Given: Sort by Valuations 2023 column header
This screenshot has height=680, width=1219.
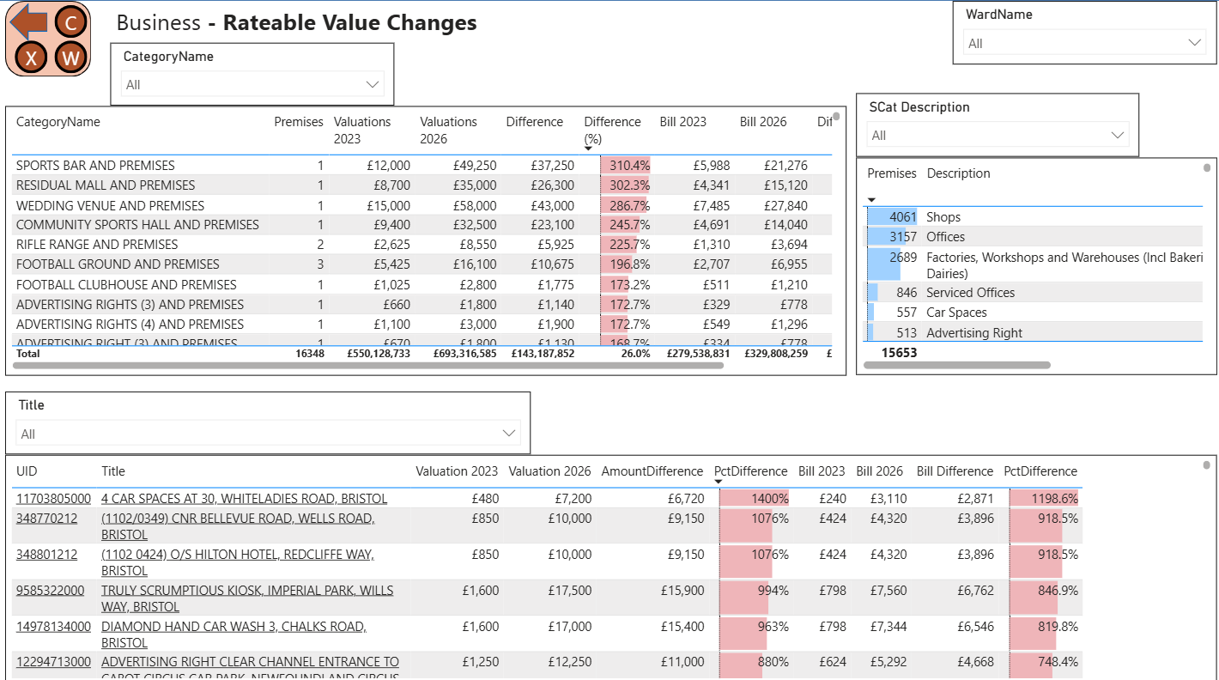Looking at the screenshot, I should click(x=362, y=130).
